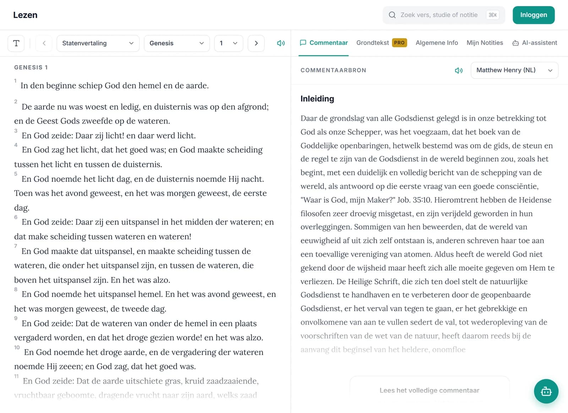Select verse 3 'Daar zij licht!'
Viewport: 568px width, 413px height.
tap(109, 136)
